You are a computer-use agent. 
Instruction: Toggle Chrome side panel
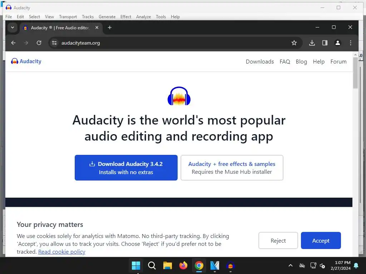pyautogui.click(x=325, y=43)
